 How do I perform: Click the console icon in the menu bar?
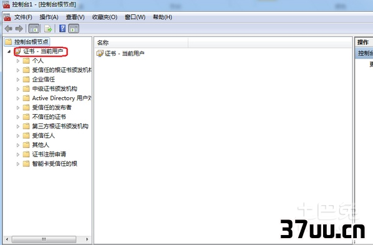(7, 17)
